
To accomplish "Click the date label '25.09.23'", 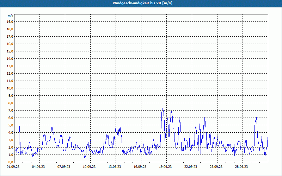I will click(216, 166).
